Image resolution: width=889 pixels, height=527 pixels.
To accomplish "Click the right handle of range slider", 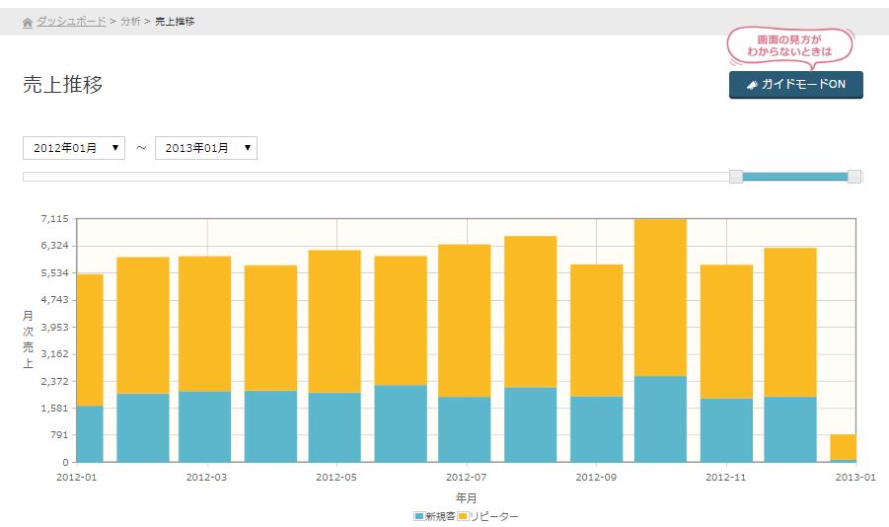I will point(854,177).
